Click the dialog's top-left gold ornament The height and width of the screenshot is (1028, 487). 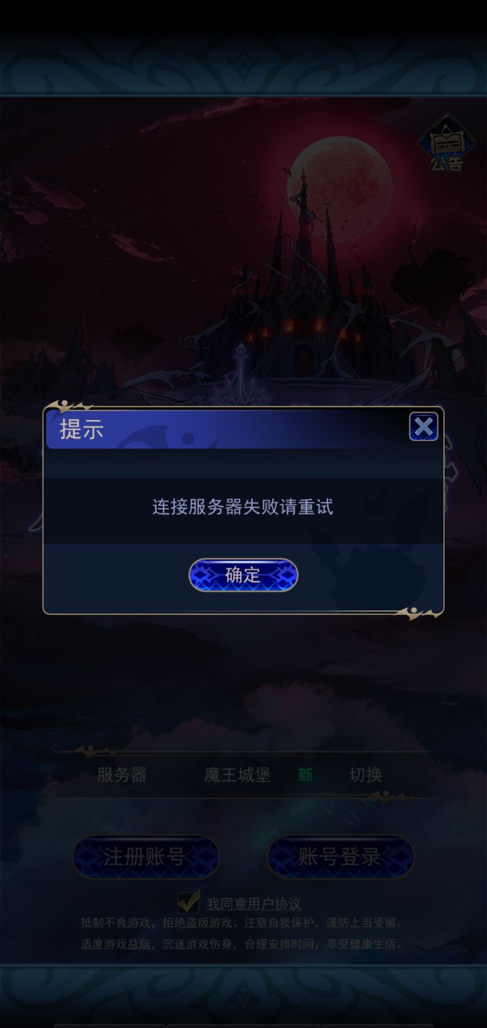coord(68,406)
